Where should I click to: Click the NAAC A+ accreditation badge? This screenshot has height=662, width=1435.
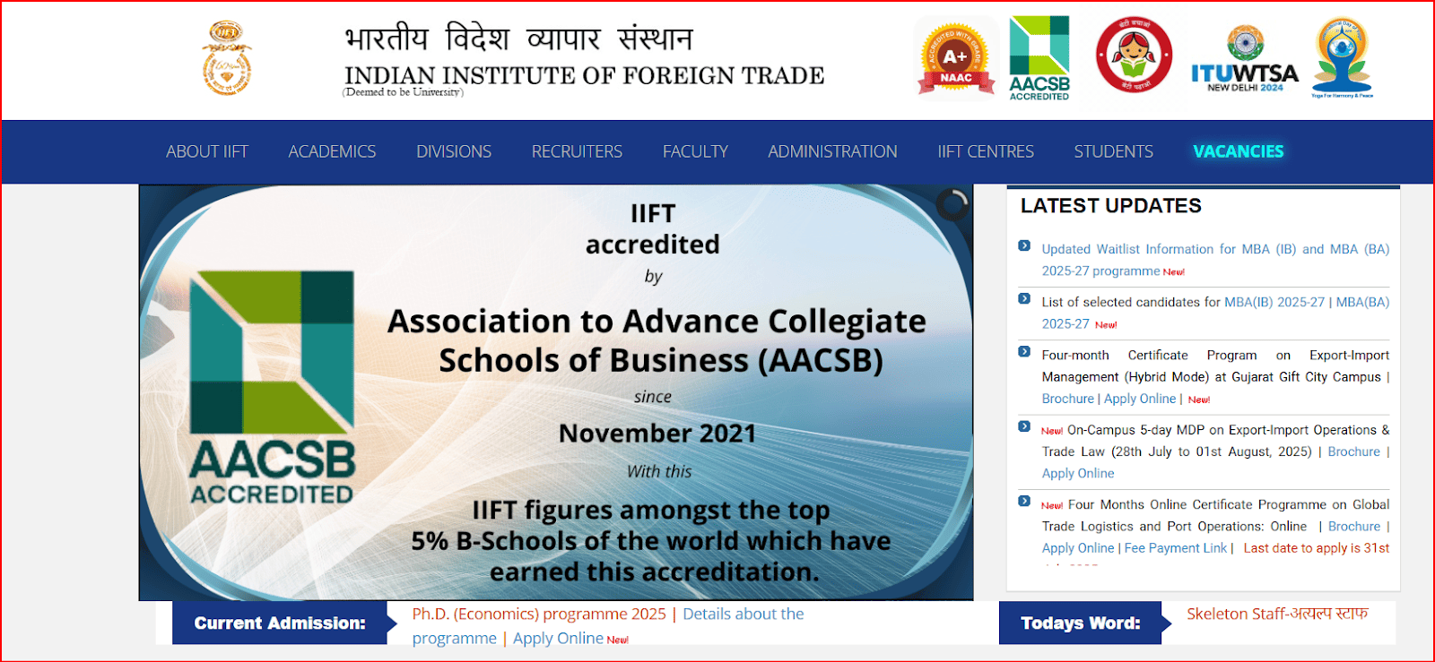click(956, 58)
